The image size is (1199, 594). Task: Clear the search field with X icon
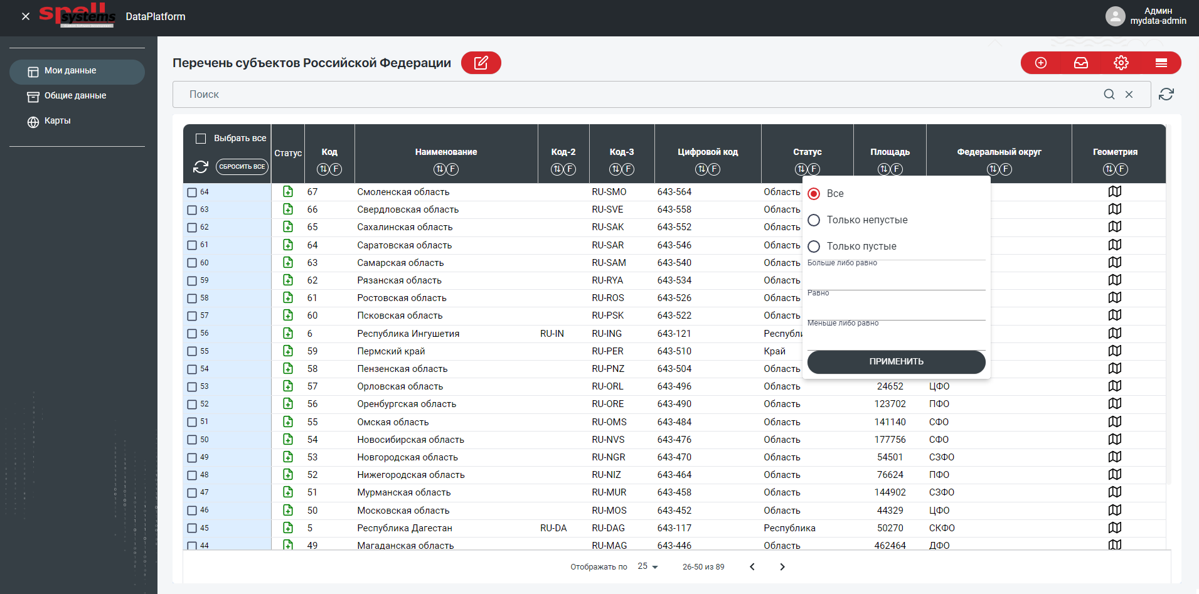click(x=1129, y=94)
